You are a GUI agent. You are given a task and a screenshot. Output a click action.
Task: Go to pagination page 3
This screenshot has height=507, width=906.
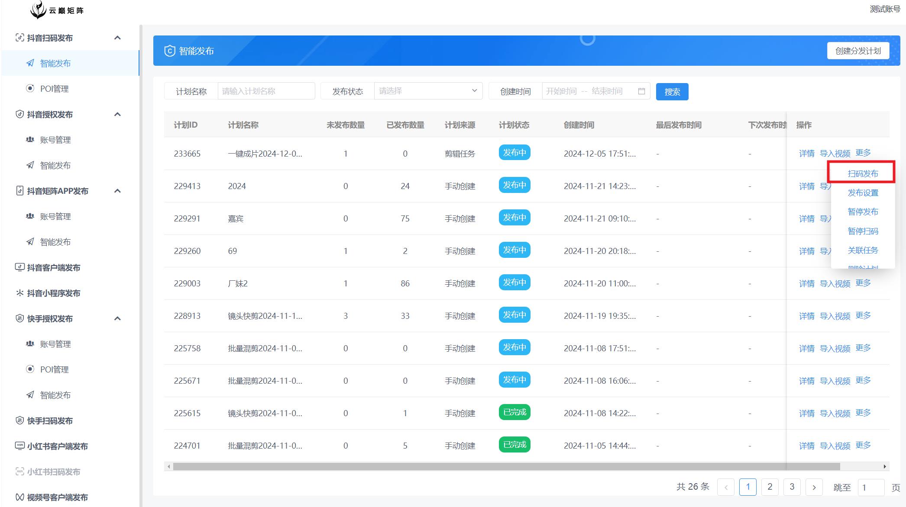click(792, 487)
